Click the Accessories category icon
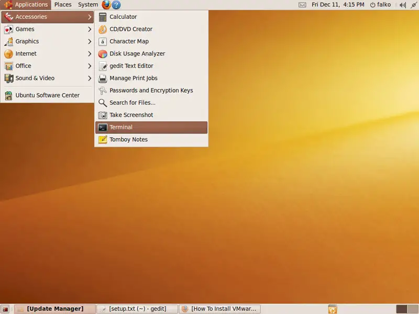This screenshot has height=314, width=419. [8, 17]
